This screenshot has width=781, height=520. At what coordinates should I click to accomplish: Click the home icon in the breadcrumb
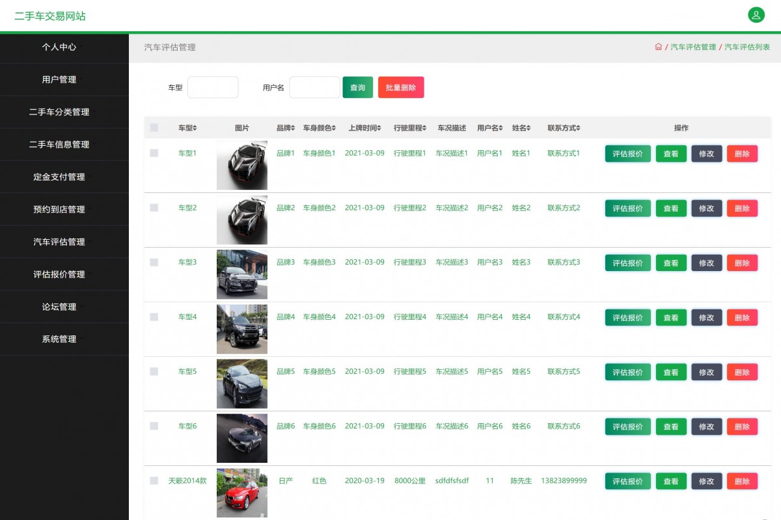click(659, 47)
